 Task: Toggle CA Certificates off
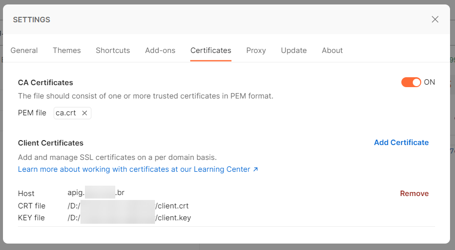[x=411, y=82]
